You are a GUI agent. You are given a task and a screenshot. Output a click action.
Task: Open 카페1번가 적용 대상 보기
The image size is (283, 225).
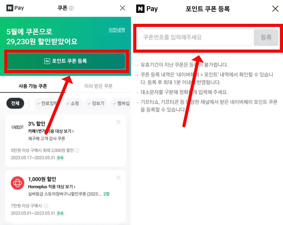click(51, 131)
